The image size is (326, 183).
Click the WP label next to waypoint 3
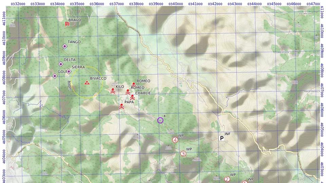click(x=189, y=149)
